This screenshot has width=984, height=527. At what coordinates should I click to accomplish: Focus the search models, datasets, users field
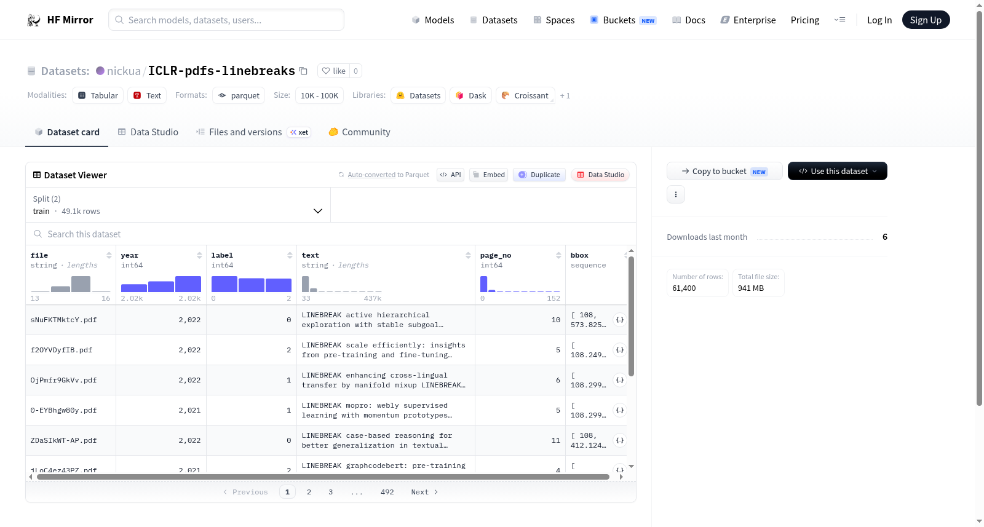click(226, 20)
